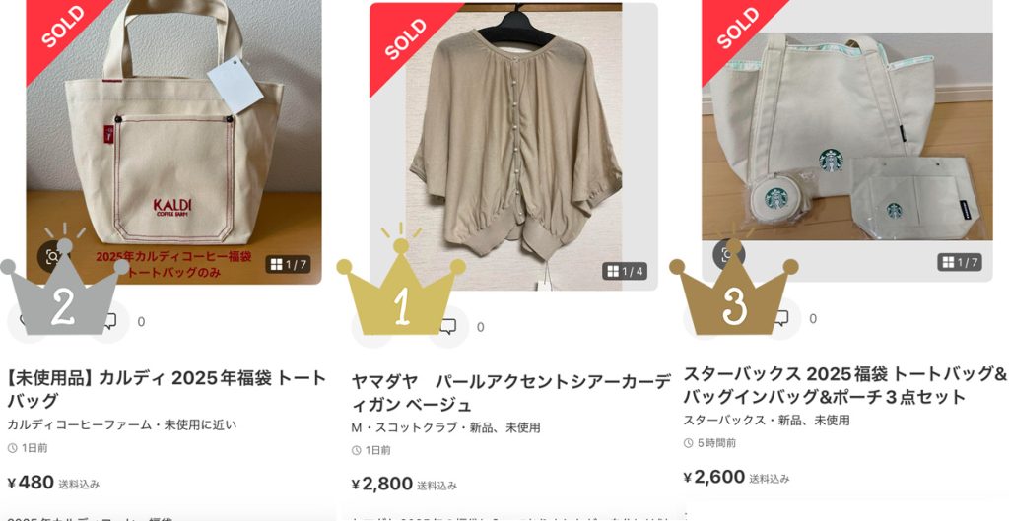Open the 1/7 photo counter on Starbucks image
Viewport: 1009px width, 521px height.
click(x=960, y=262)
